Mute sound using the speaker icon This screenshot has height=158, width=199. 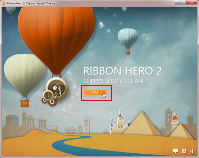192,151
